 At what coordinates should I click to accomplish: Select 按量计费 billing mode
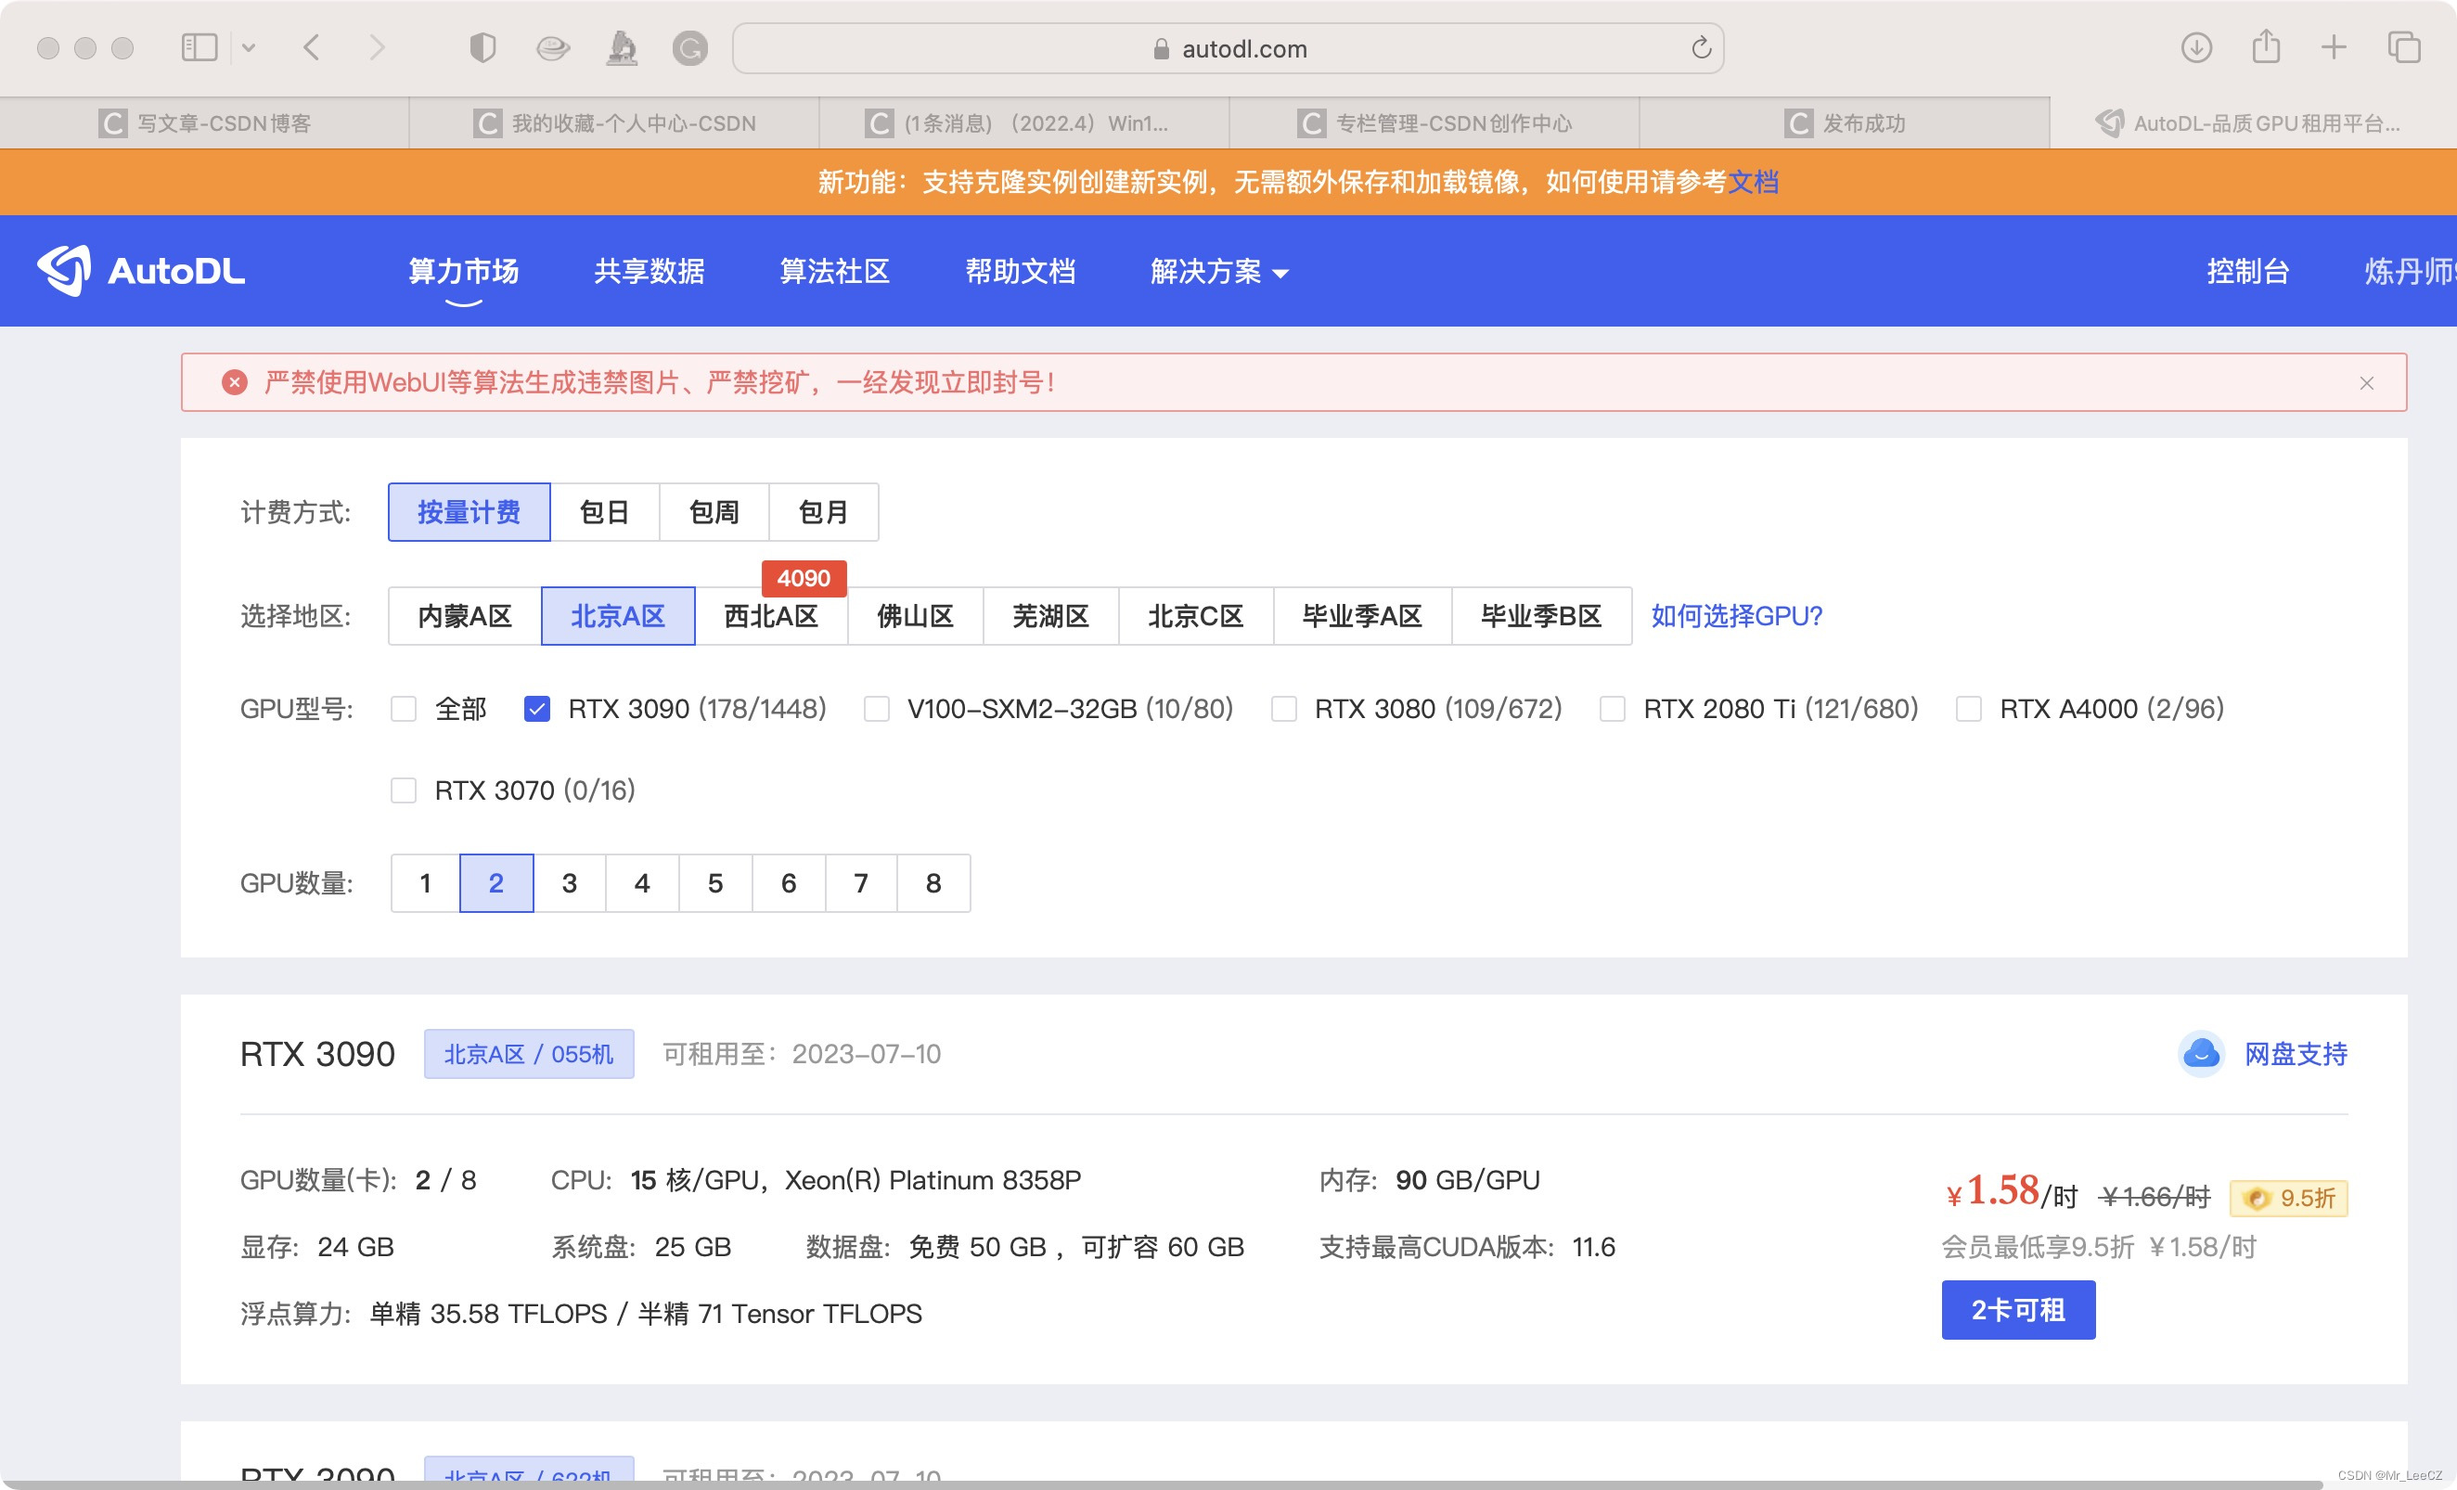[469, 511]
